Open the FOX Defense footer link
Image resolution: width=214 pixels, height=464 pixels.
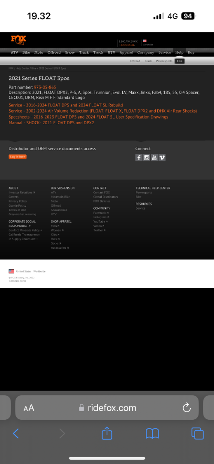(102, 201)
